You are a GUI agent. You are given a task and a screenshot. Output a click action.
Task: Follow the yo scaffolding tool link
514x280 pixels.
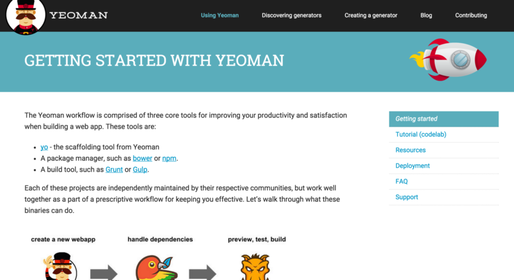[44, 147]
